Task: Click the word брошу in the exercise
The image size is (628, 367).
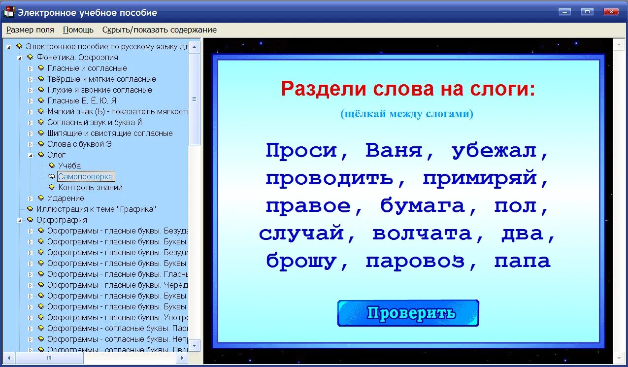Action: 301,261
